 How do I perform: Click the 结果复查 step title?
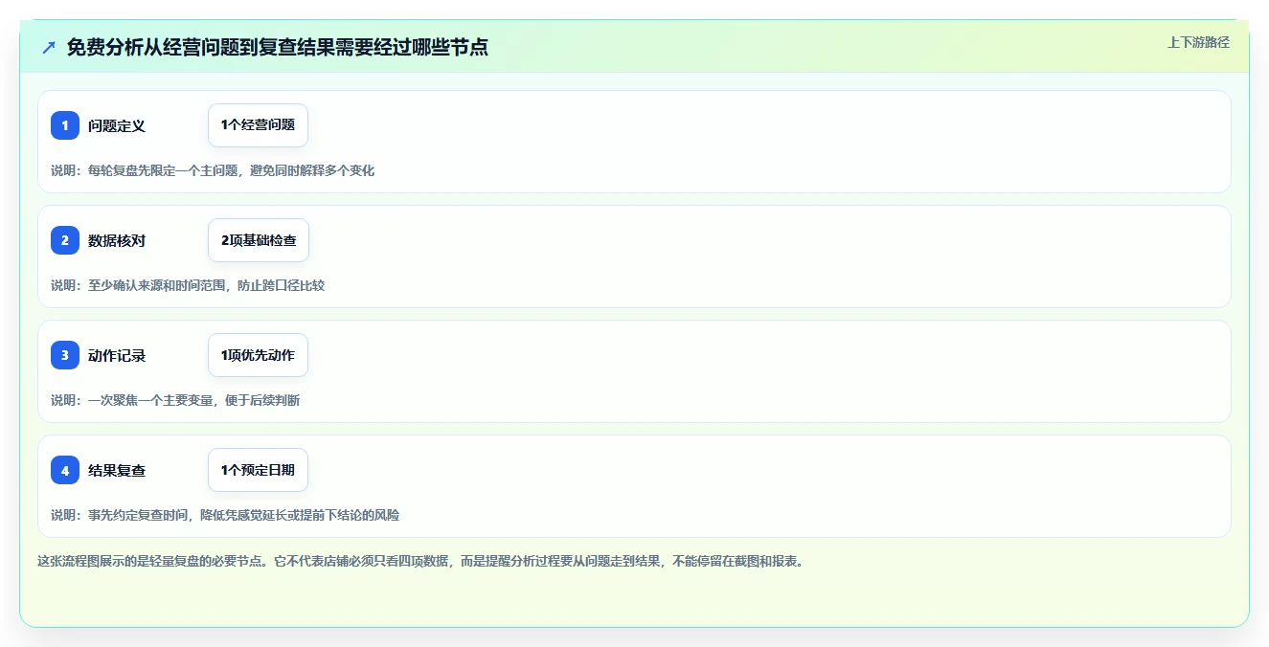[x=117, y=470]
